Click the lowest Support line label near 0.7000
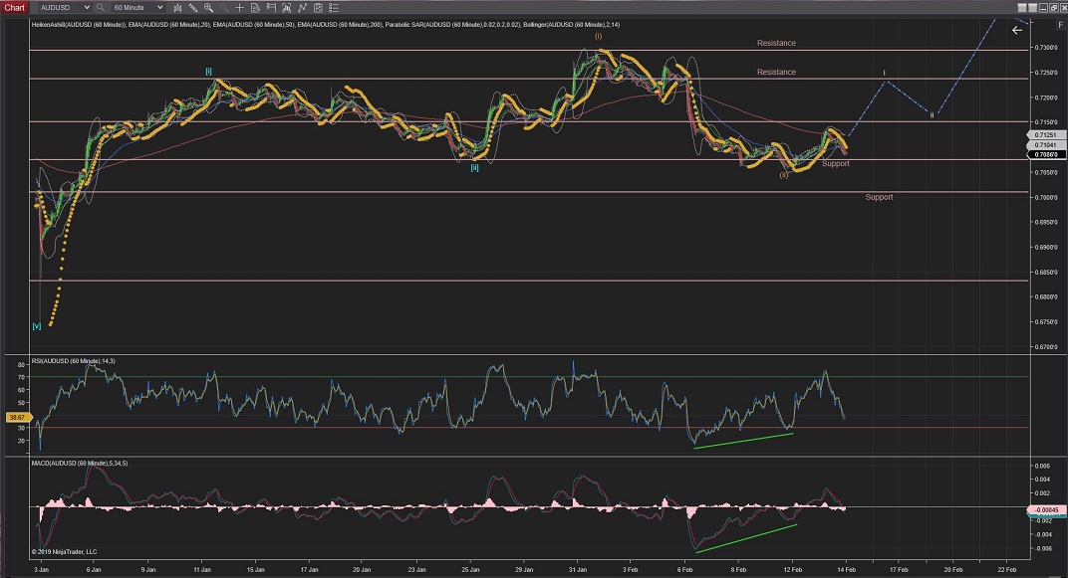This screenshot has width=1068, height=578. click(x=879, y=197)
